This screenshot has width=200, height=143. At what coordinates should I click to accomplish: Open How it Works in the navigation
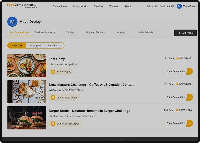(80, 6)
